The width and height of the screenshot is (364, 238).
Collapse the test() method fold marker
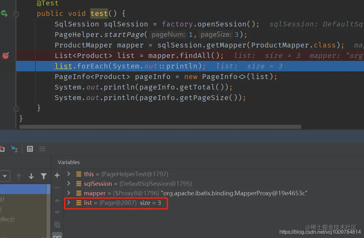[16, 14]
